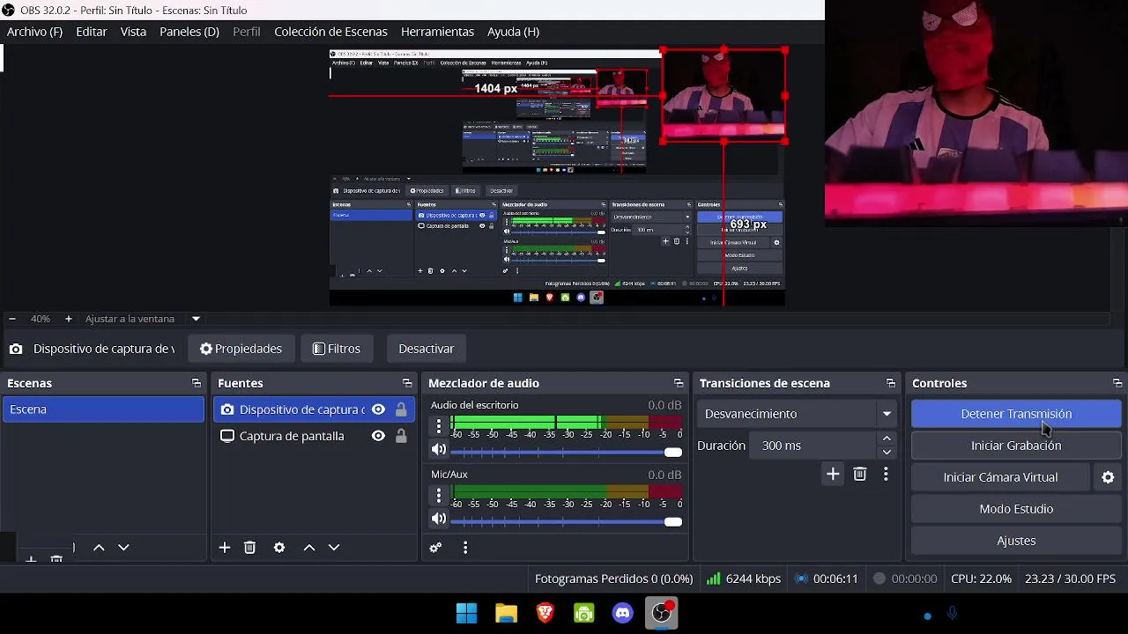1128x634 pixels.
Task: Decrease transition duration with down arrow
Action: pyautogui.click(x=887, y=453)
